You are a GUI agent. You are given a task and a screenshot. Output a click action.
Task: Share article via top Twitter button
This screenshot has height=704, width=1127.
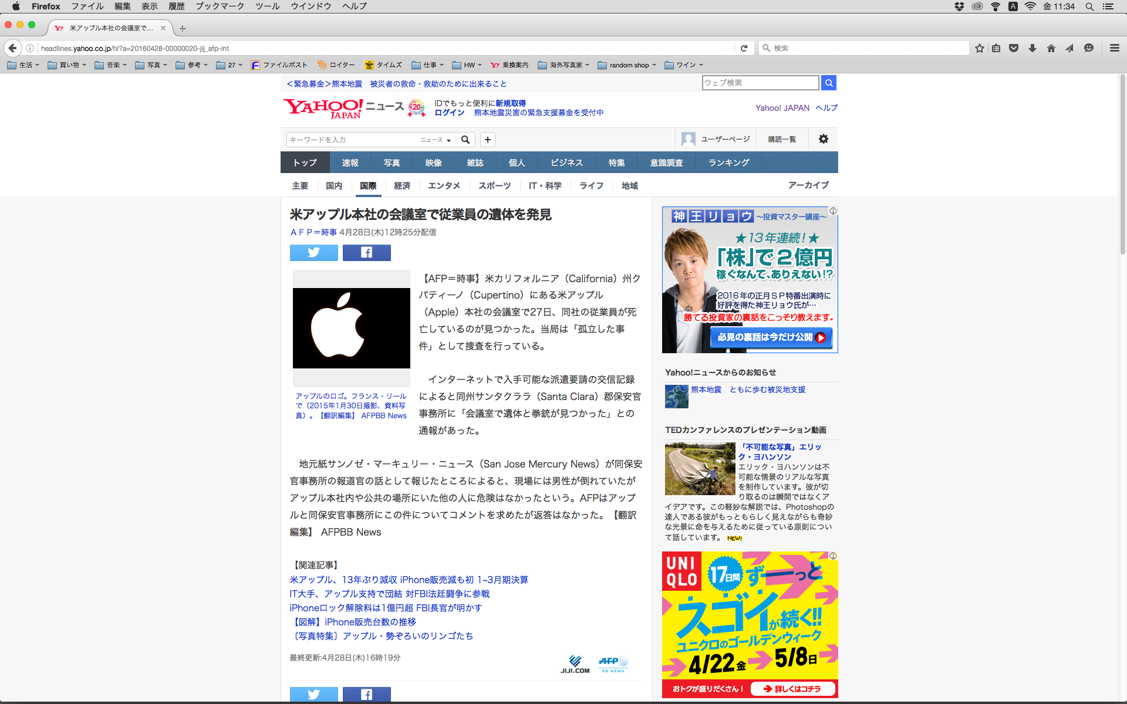[x=313, y=252]
